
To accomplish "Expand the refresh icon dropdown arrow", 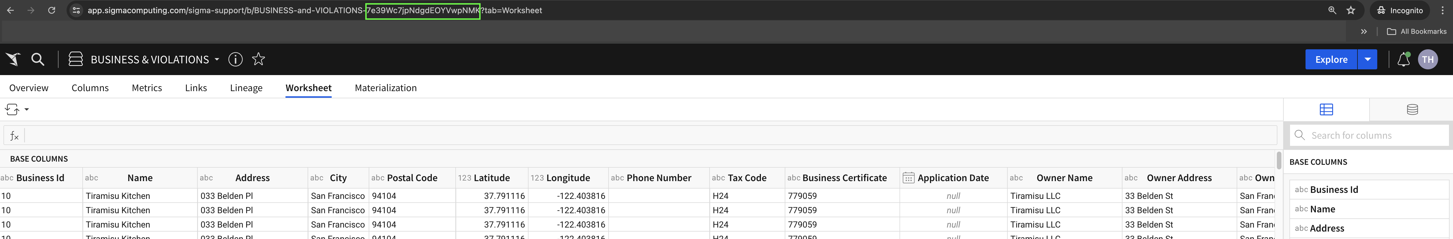I will tap(25, 109).
